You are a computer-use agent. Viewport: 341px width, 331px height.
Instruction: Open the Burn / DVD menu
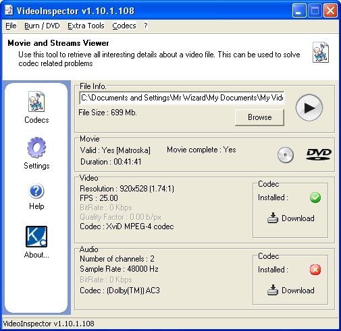click(42, 26)
